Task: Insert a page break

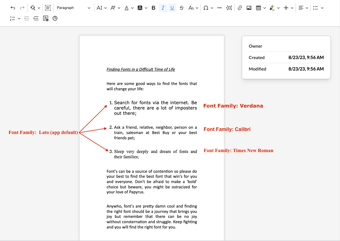Action: (229, 8)
